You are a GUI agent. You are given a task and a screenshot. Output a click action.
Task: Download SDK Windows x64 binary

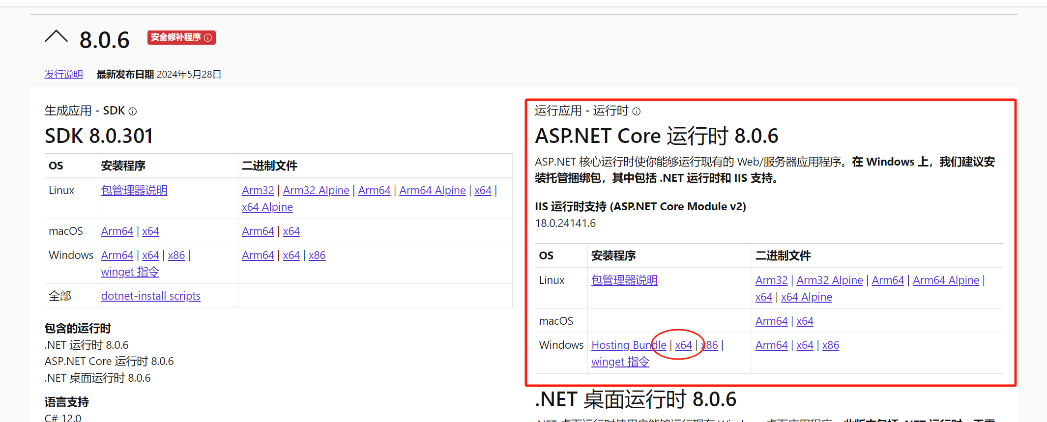tap(291, 255)
